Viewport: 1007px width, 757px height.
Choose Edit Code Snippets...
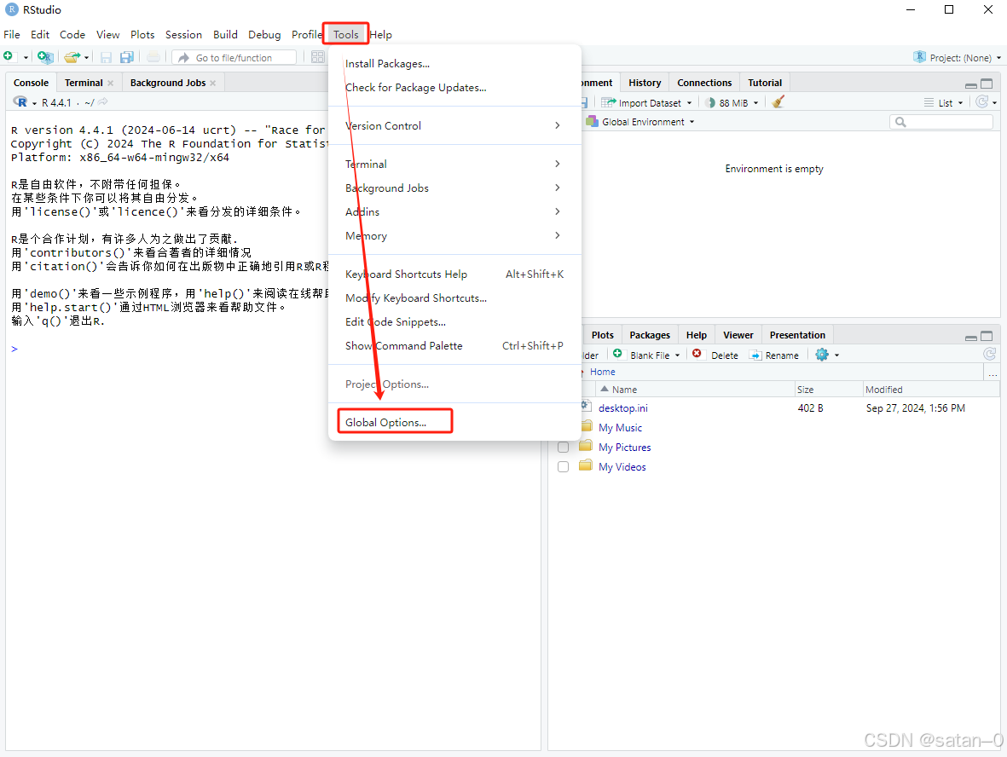(454, 321)
